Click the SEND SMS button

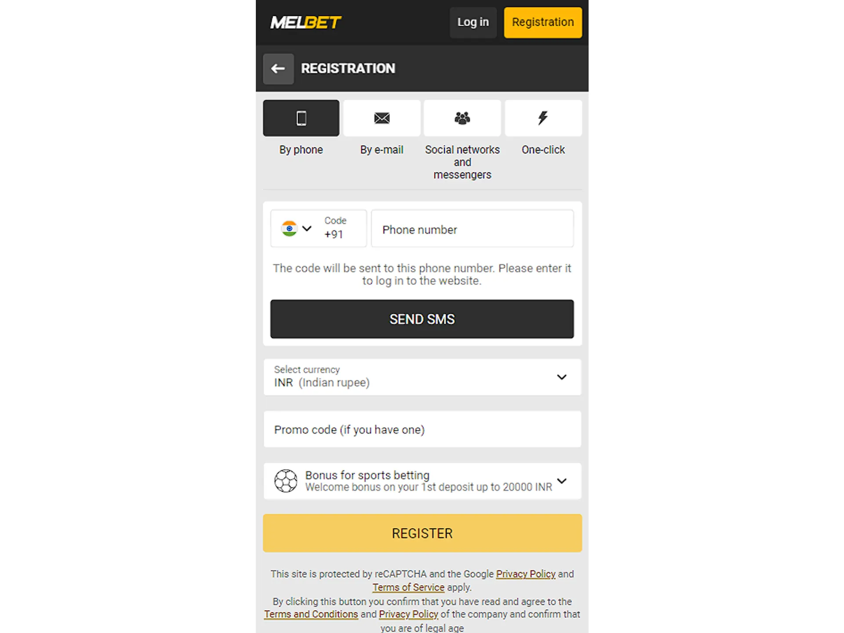tap(422, 319)
